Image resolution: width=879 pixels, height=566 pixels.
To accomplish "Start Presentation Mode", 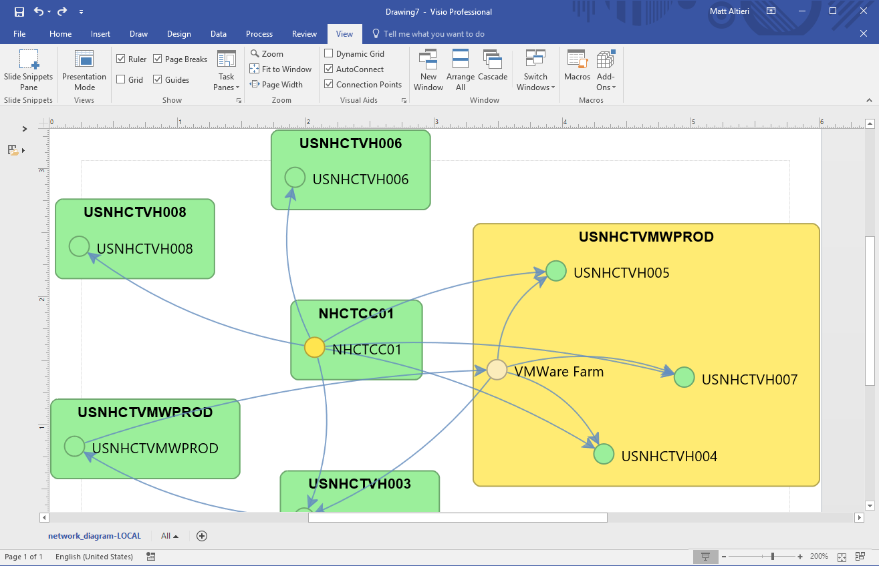I will (x=84, y=70).
